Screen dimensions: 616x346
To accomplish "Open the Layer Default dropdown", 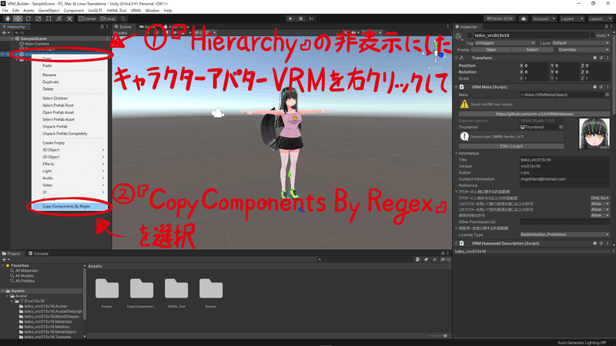I will (x=581, y=43).
